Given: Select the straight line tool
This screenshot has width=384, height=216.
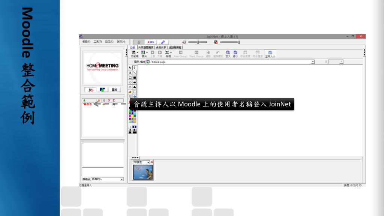Looking at the screenshot, I should point(135,73).
